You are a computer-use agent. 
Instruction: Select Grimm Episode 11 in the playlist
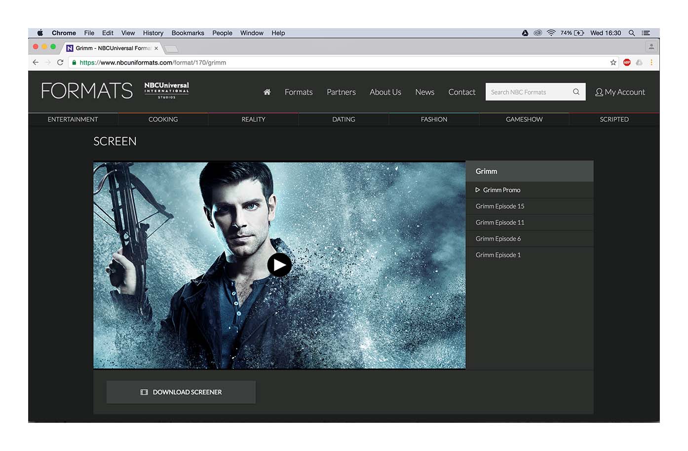click(530, 223)
